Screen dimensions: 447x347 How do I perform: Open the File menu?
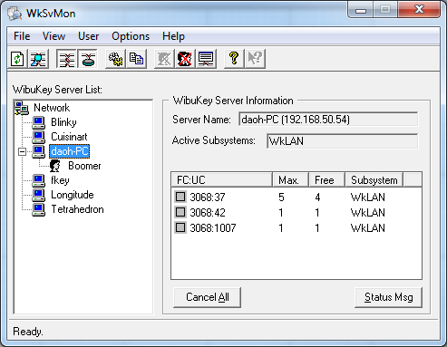(x=22, y=36)
